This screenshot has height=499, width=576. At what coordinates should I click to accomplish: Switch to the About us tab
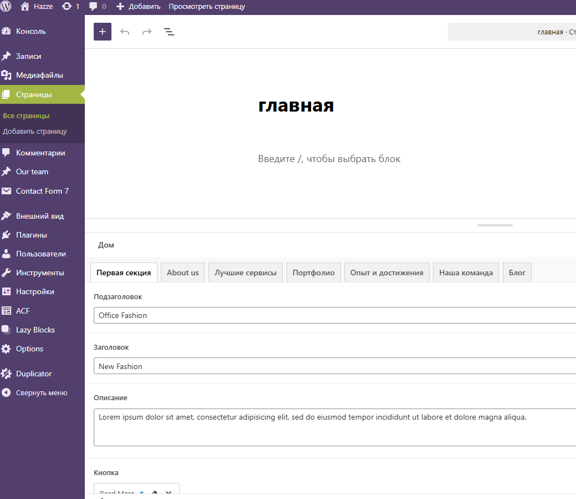click(x=182, y=273)
